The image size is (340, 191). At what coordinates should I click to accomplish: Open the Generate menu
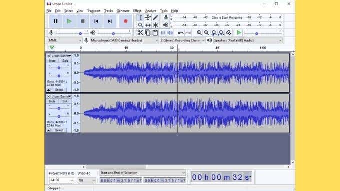[x=123, y=11]
